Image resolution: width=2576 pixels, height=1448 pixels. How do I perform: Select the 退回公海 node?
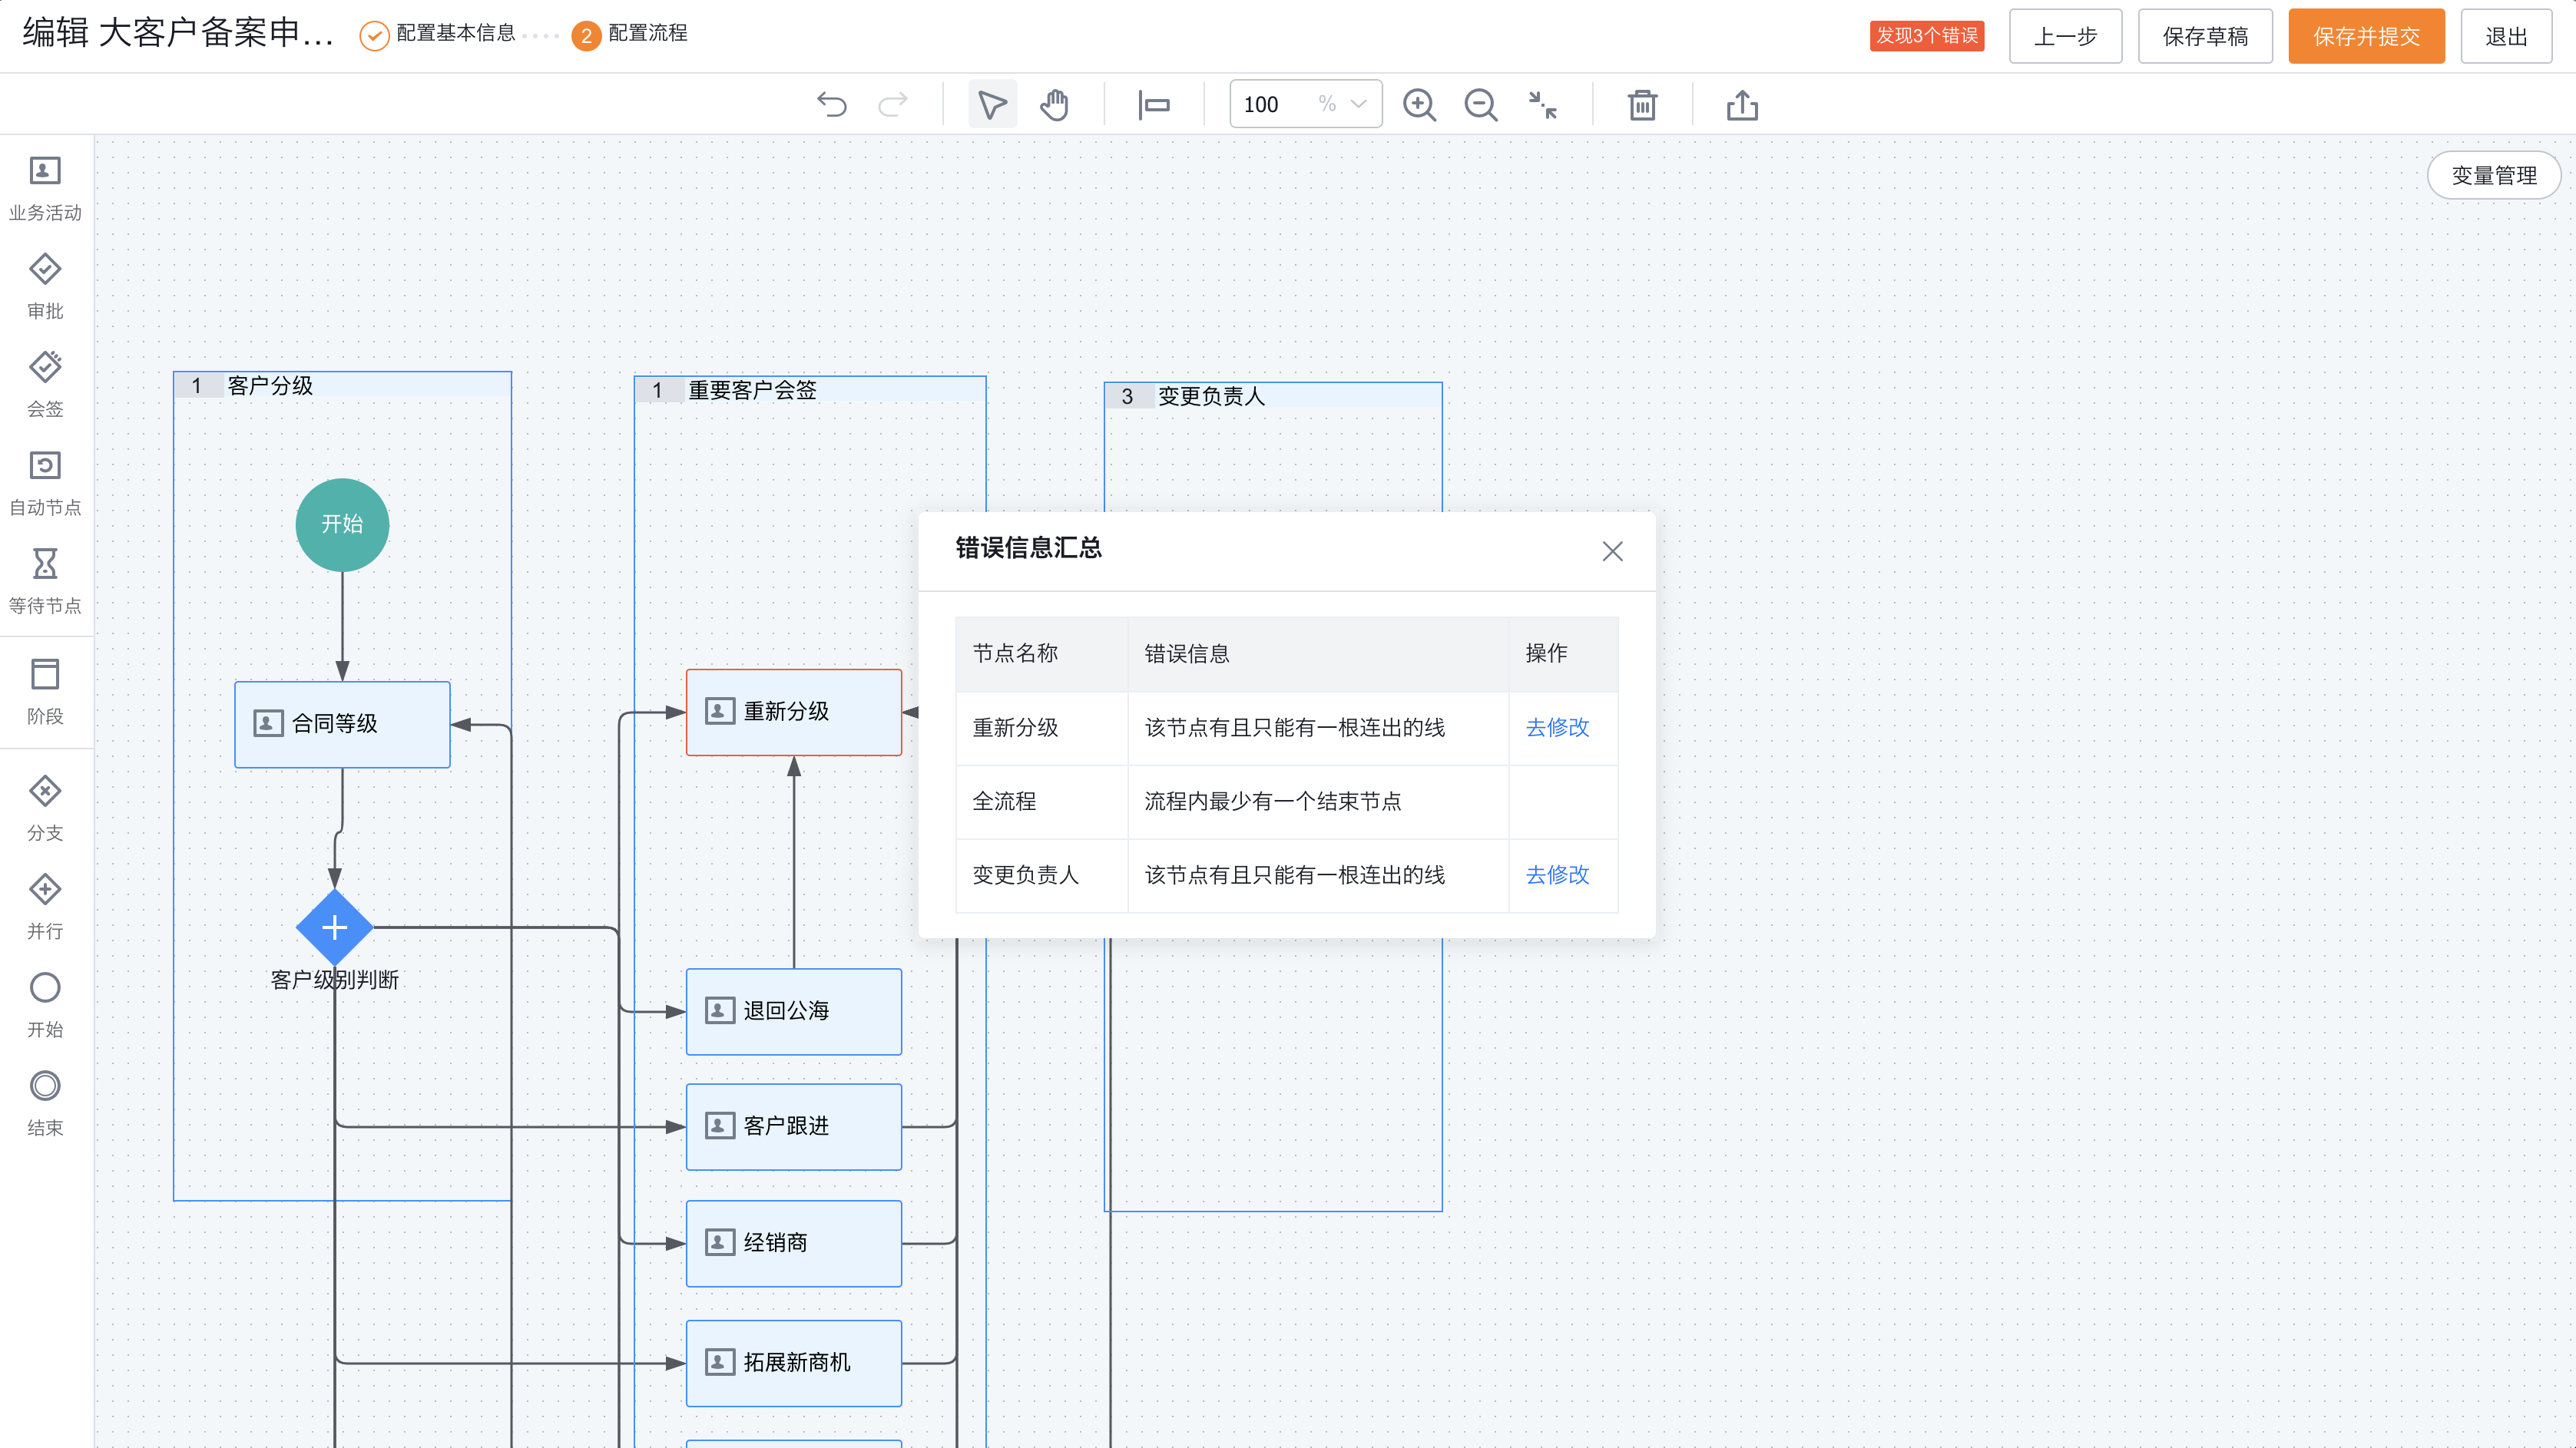(794, 1011)
